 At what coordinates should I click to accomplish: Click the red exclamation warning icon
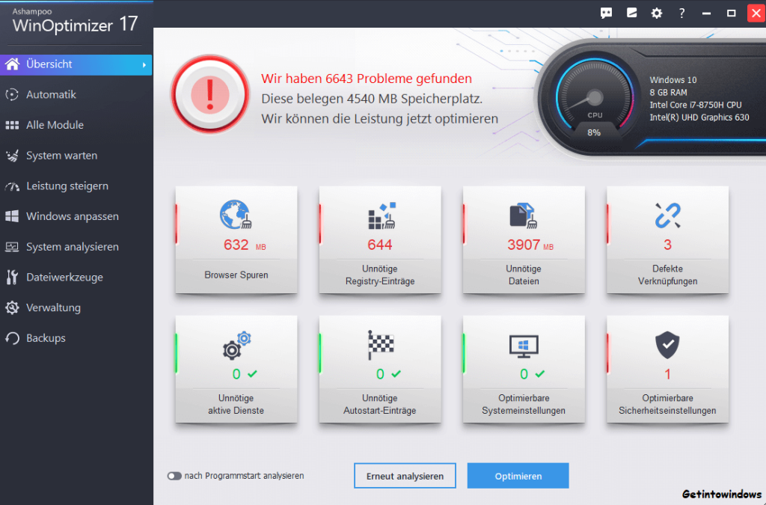pos(210,94)
